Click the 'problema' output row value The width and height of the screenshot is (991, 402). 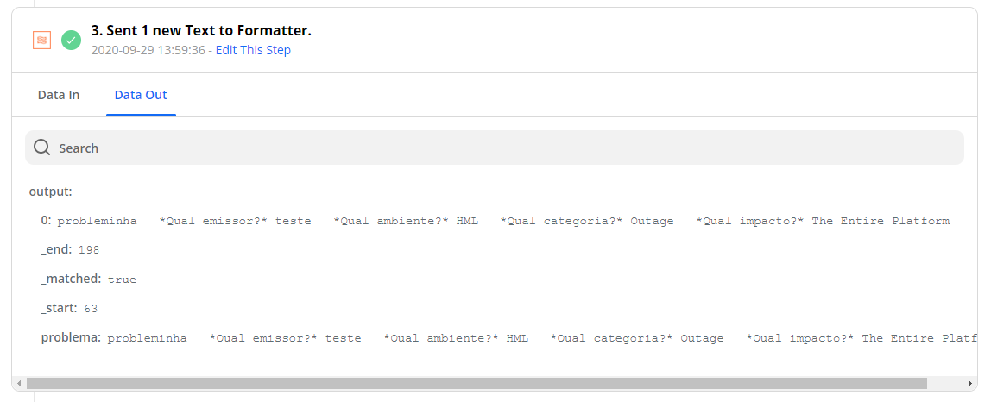[x=542, y=338]
